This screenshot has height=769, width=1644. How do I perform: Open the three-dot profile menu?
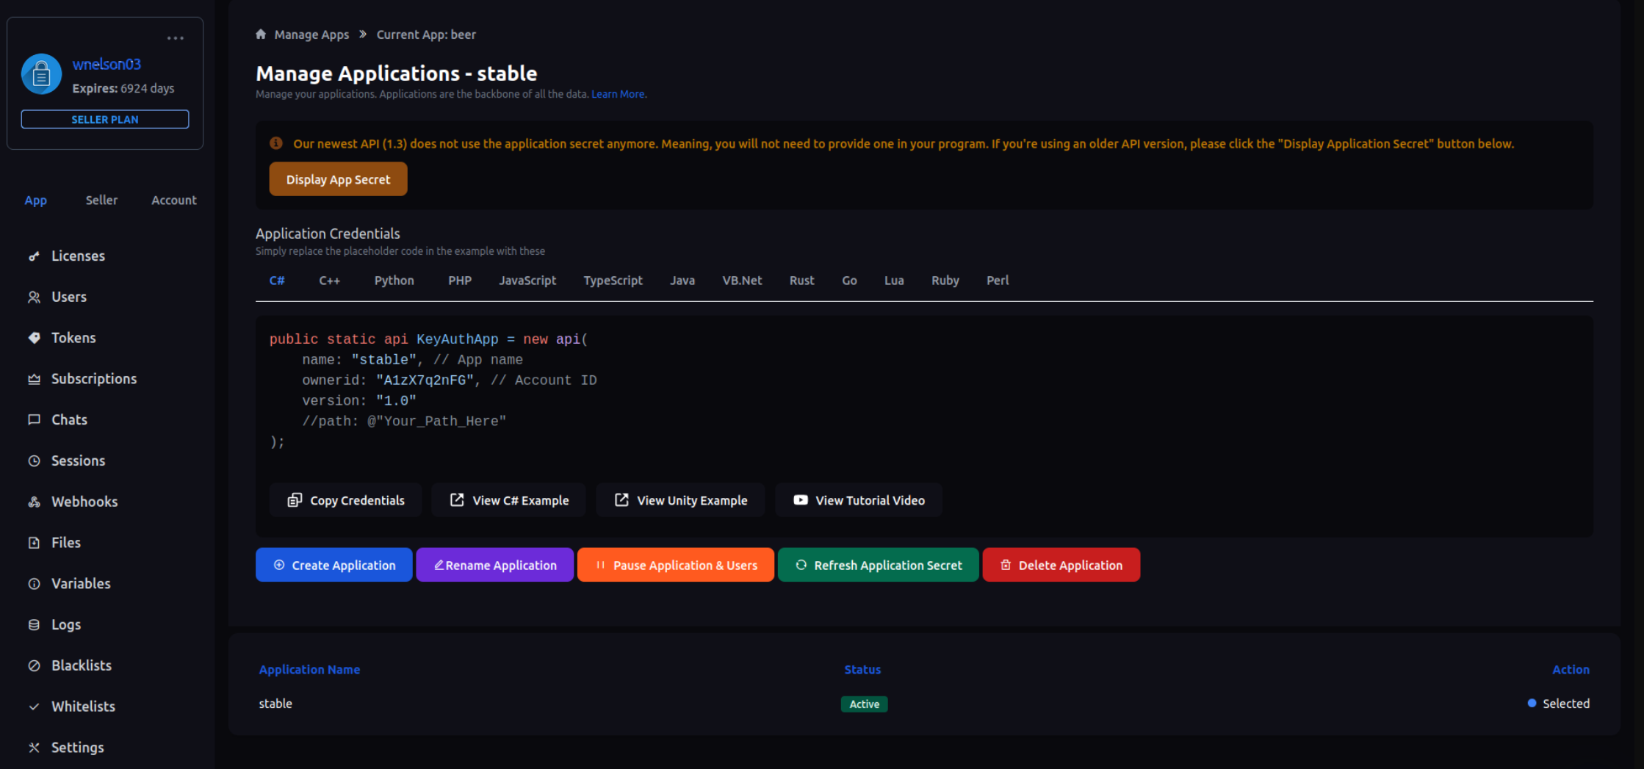pyautogui.click(x=175, y=38)
